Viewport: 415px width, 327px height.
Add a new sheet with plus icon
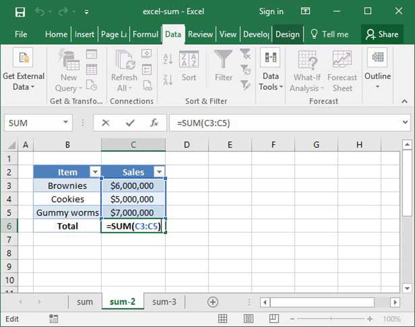point(213,302)
